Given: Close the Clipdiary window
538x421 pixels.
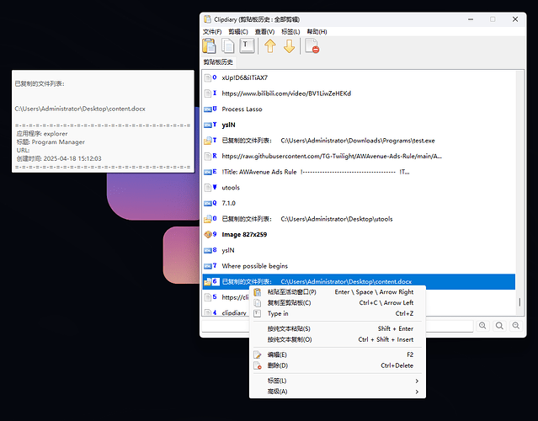Looking at the screenshot, I should click(515, 19).
